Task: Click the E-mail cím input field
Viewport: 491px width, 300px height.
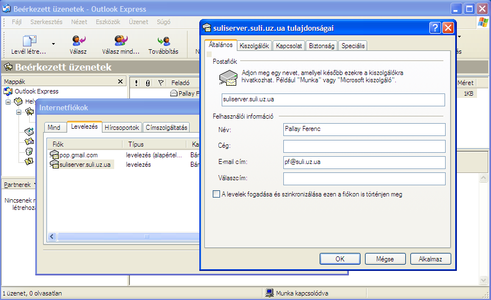Action: [364, 162]
